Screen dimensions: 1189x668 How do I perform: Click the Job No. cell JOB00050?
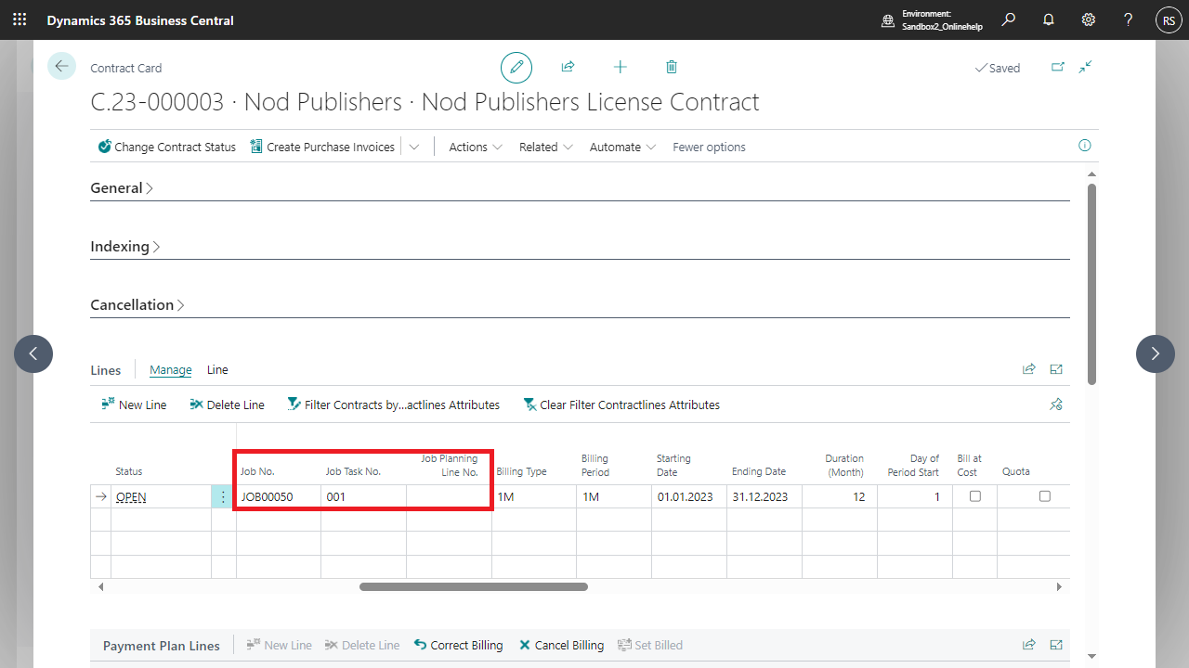click(x=268, y=497)
